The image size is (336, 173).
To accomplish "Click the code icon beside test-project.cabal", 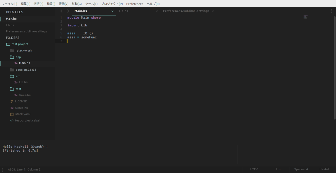I will [12, 120].
